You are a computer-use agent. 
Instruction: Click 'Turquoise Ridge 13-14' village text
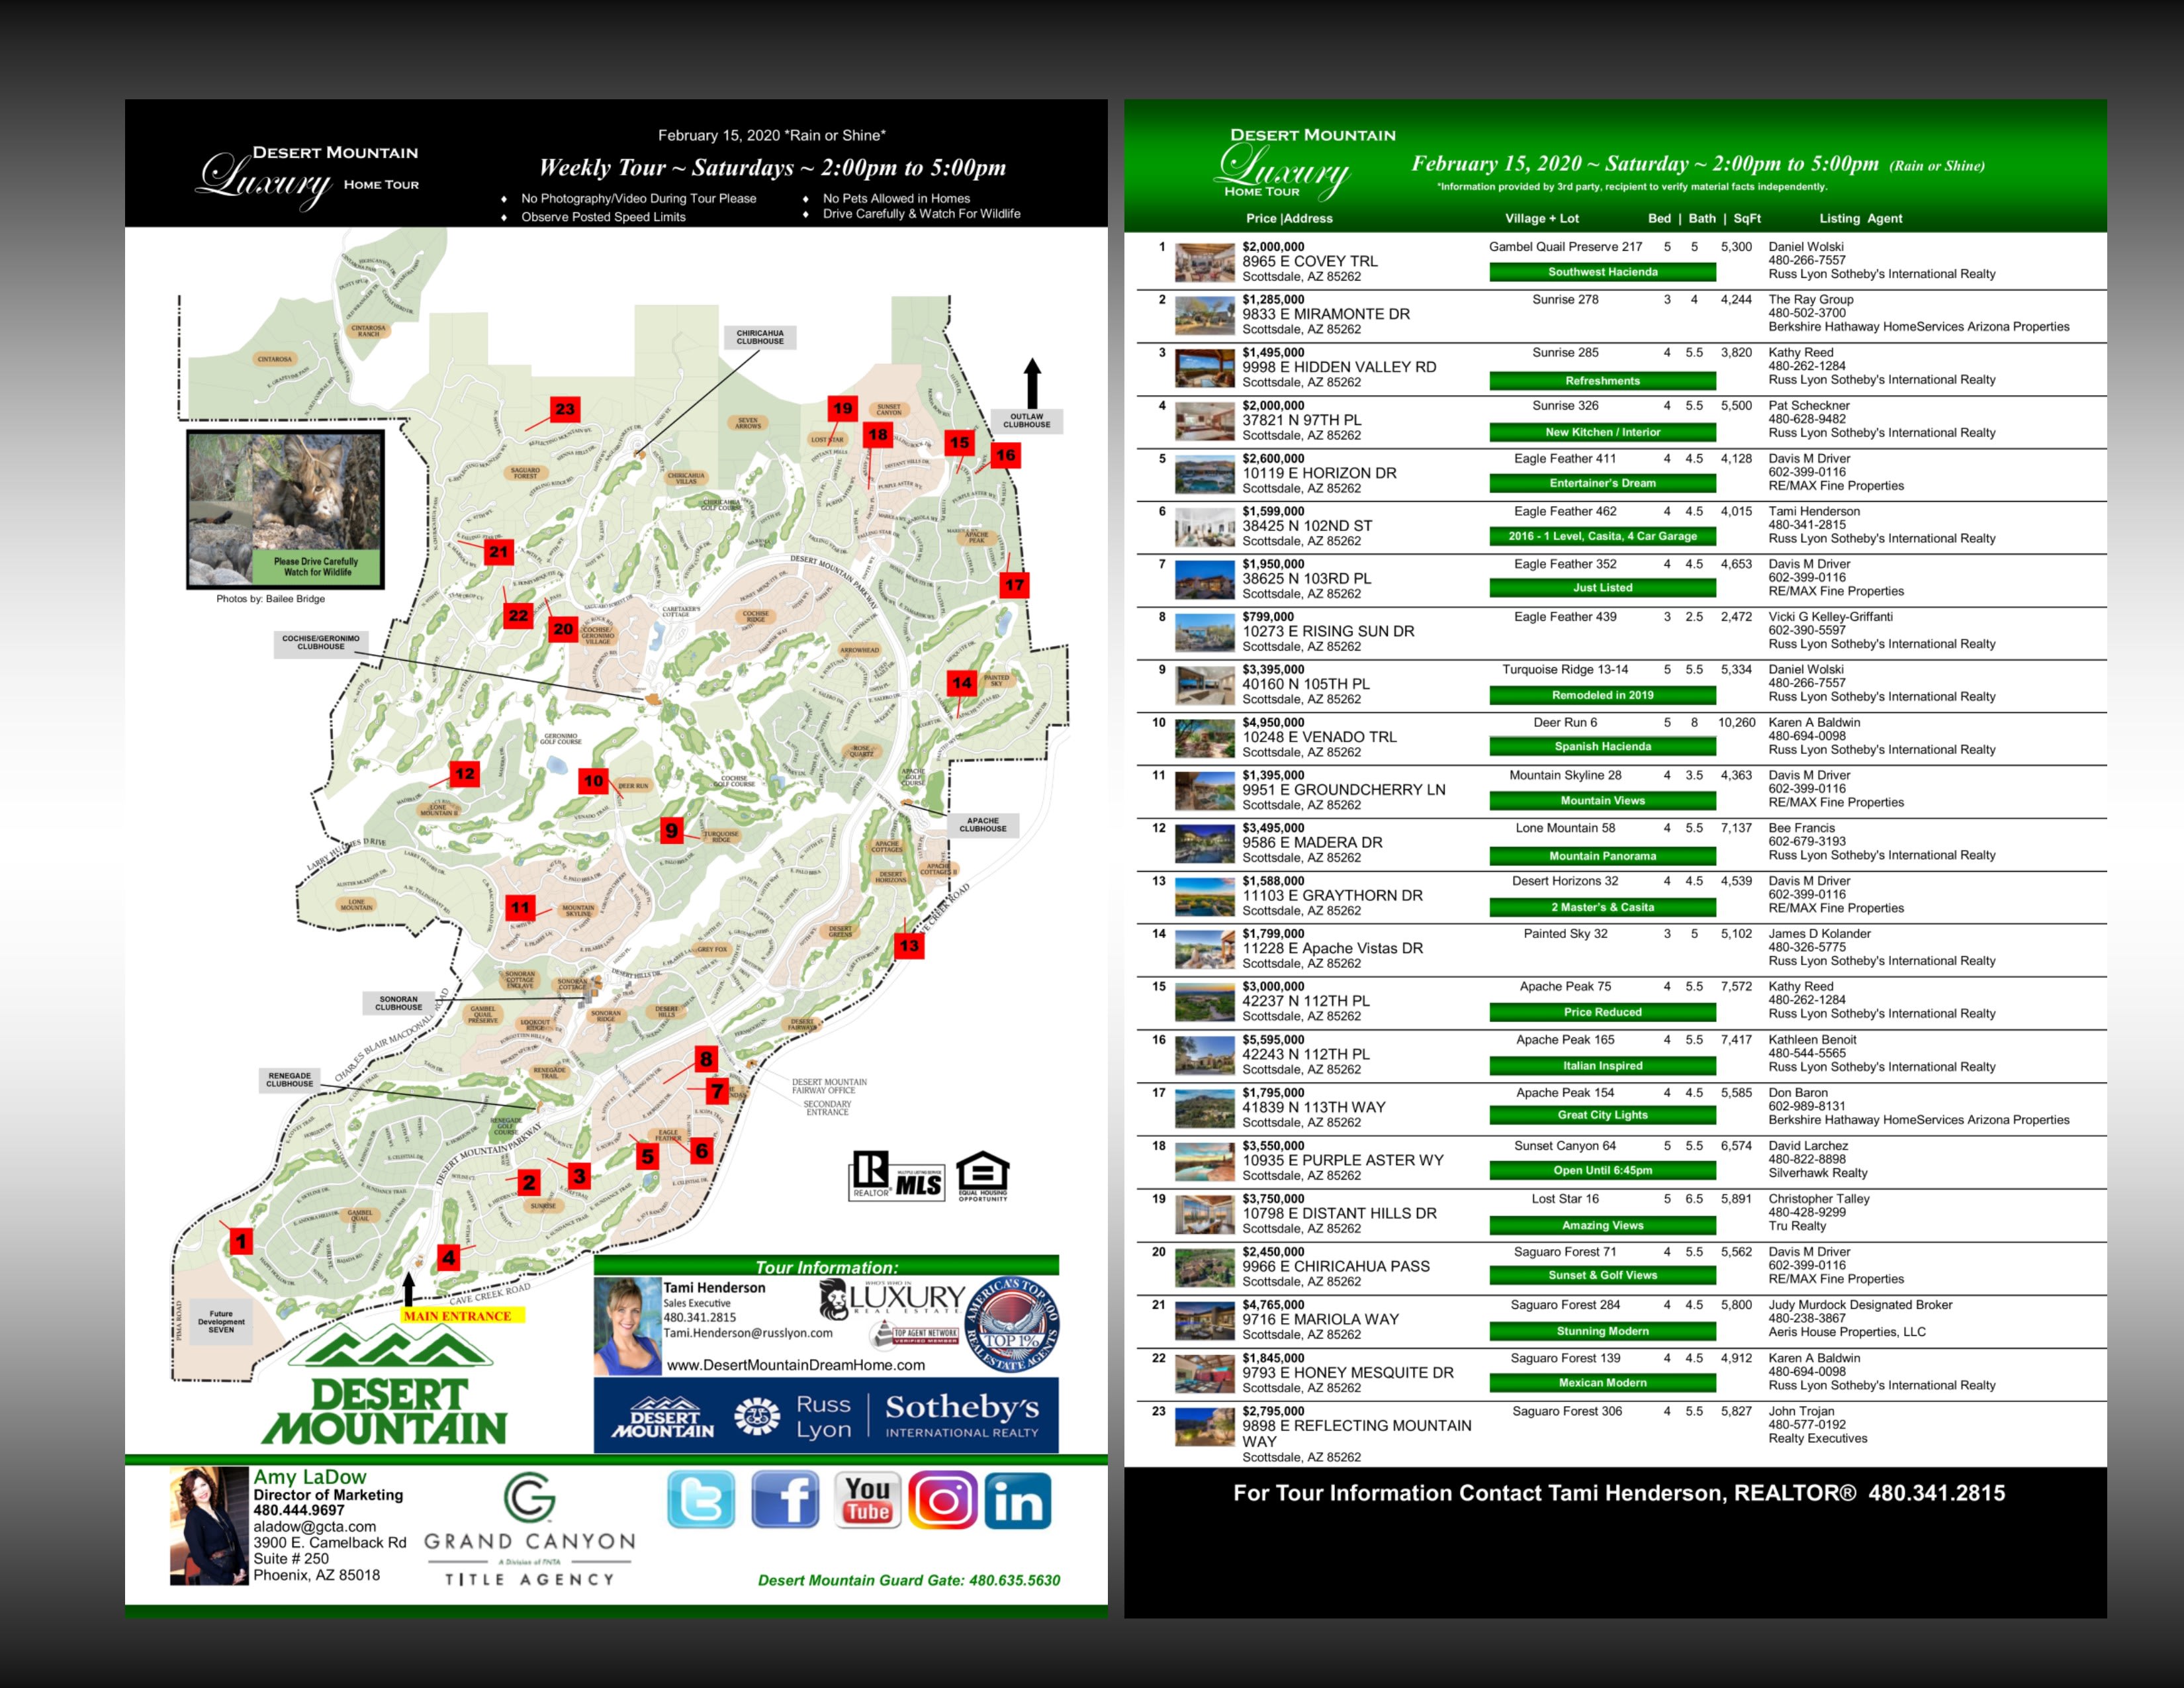pos(1565,670)
